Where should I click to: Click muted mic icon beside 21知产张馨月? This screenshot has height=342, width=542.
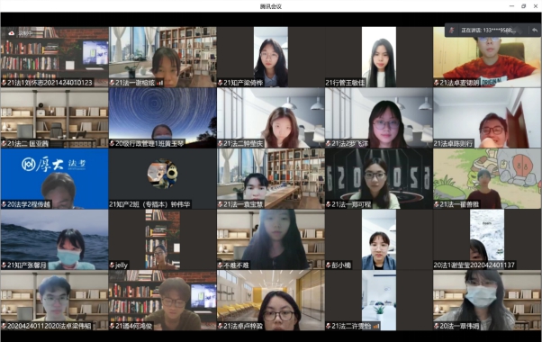tap(4, 265)
